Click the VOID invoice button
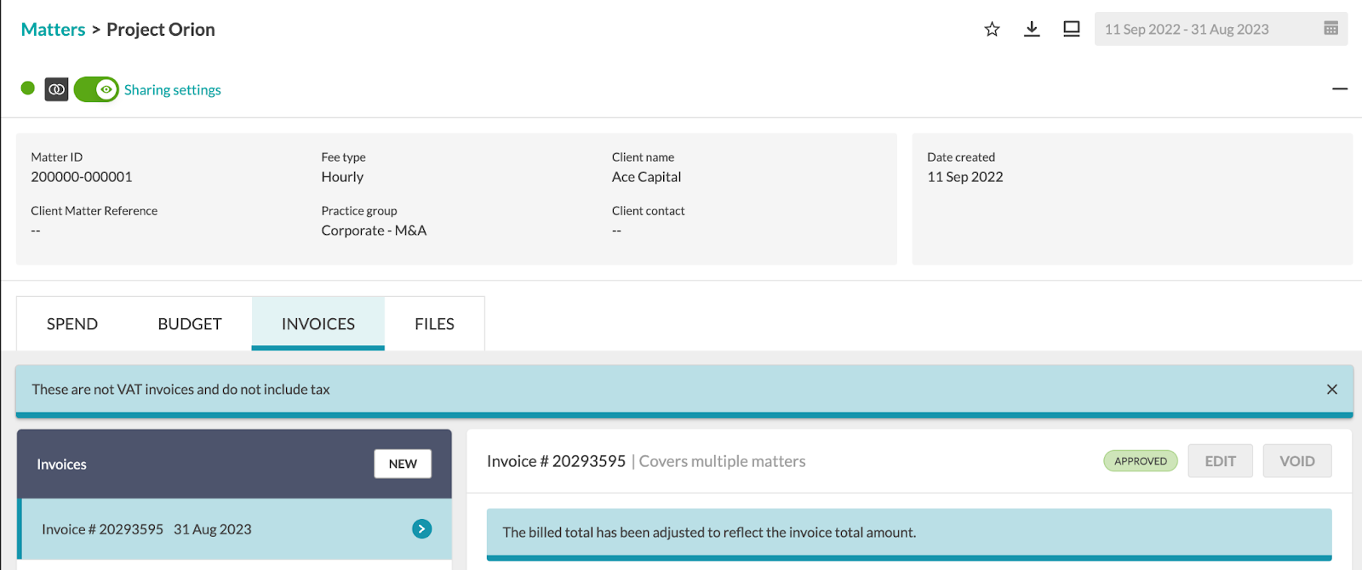This screenshot has height=570, width=1362. [1297, 461]
